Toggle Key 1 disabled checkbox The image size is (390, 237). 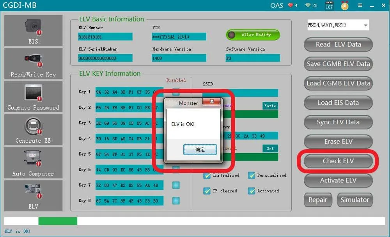point(176,92)
